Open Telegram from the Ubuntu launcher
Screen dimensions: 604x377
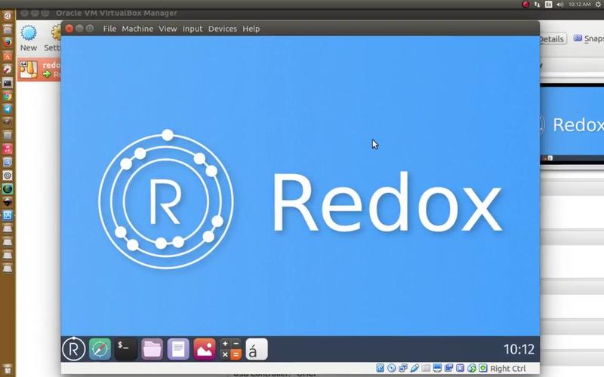(8, 109)
